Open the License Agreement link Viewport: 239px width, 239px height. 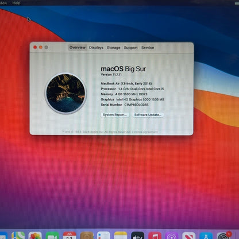point(145,132)
